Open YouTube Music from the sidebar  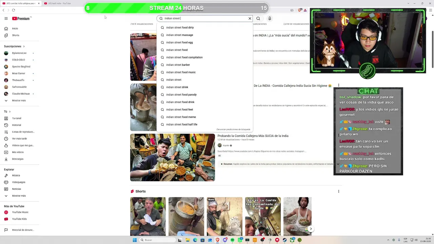(20, 212)
